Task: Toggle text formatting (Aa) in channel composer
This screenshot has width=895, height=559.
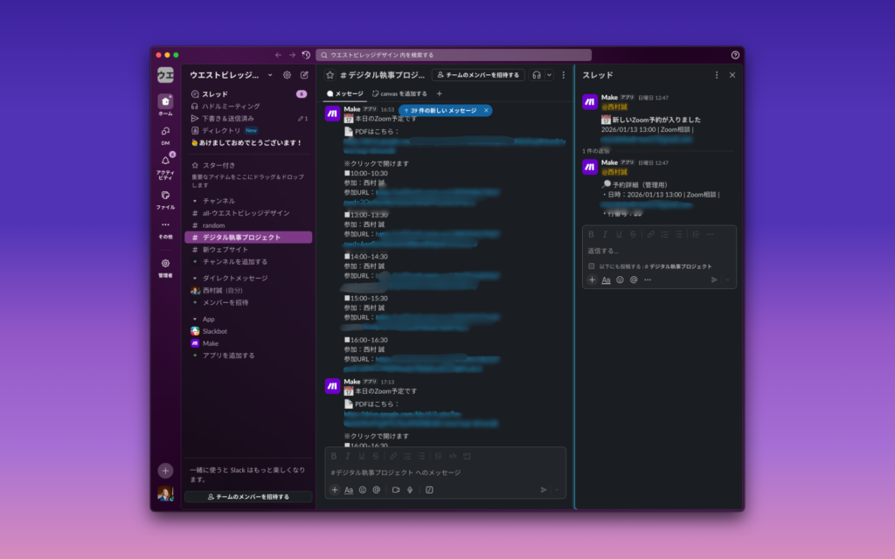Action: pos(349,490)
